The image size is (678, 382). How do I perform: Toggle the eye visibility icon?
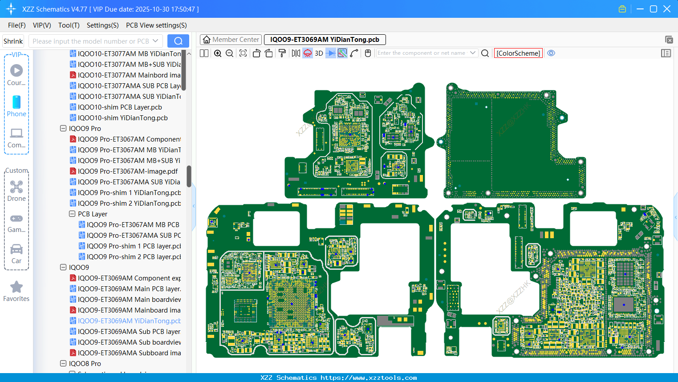pyautogui.click(x=551, y=53)
